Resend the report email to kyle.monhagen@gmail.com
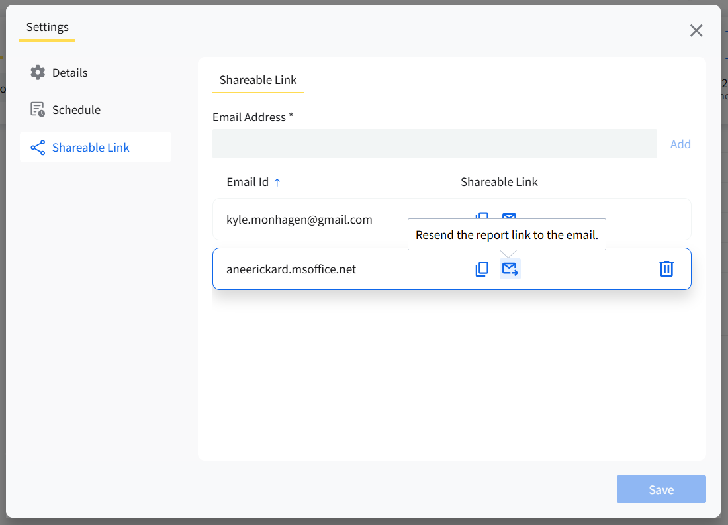Image resolution: width=728 pixels, height=525 pixels. [x=509, y=215]
